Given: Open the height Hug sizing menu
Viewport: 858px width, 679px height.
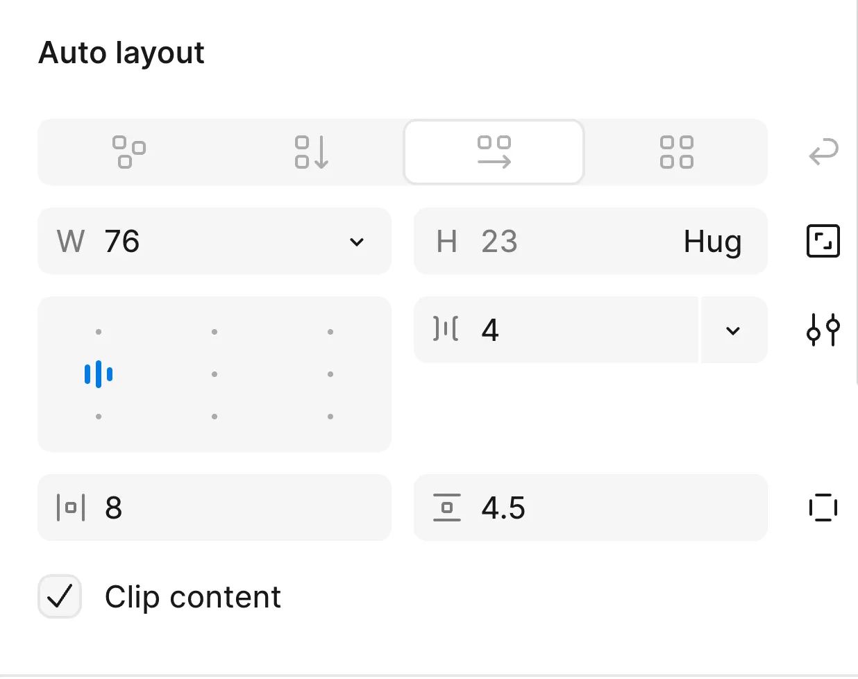Looking at the screenshot, I should pos(712,242).
